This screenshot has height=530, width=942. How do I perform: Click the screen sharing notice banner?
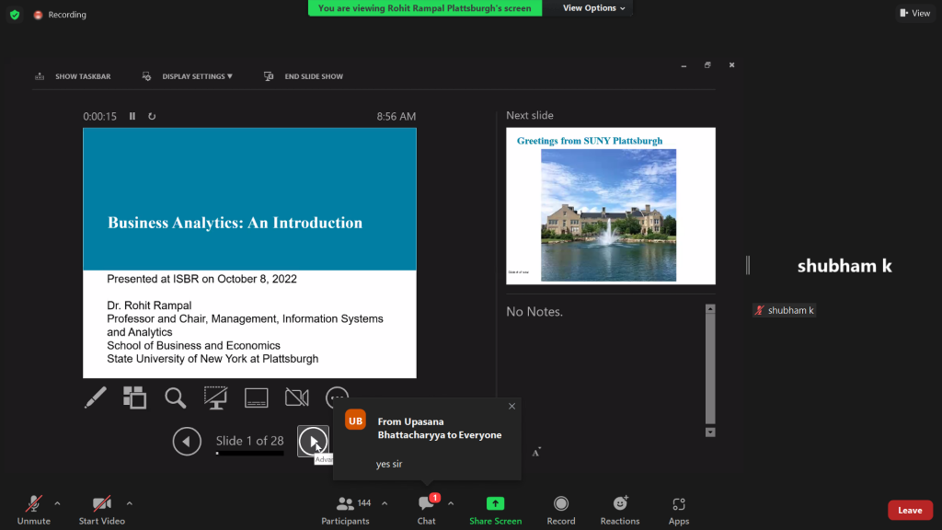[425, 7]
